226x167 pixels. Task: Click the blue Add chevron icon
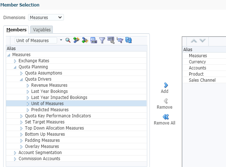166,85
